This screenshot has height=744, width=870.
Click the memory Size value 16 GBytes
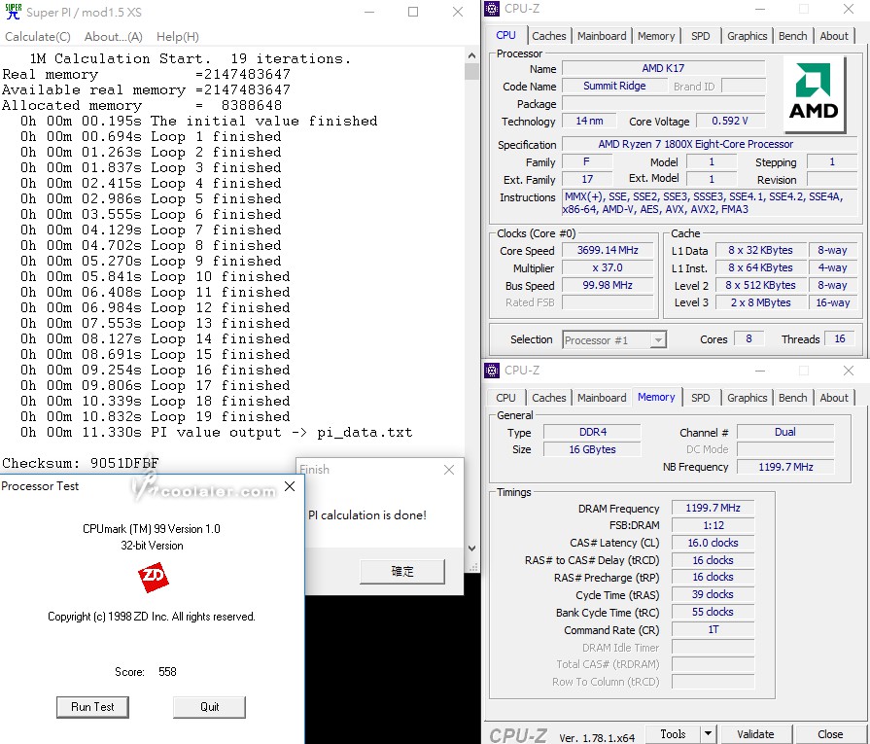coord(592,449)
